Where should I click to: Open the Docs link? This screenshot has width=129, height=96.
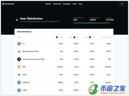pos(80,4)
